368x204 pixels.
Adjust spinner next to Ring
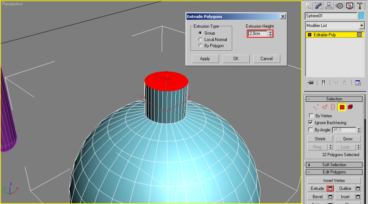click(331, 147)
